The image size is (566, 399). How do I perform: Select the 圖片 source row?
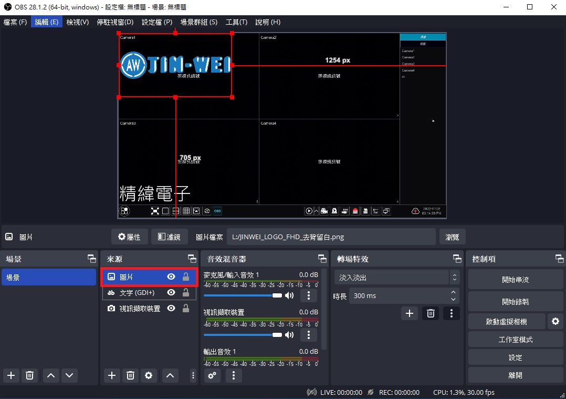point(149,277)
